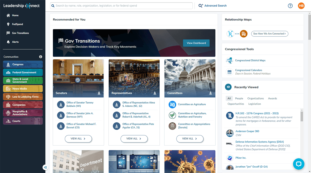This screenshot has width=311, height=173.
Task: Click VIEW ALL under Senators
Action: click(78, 139)
